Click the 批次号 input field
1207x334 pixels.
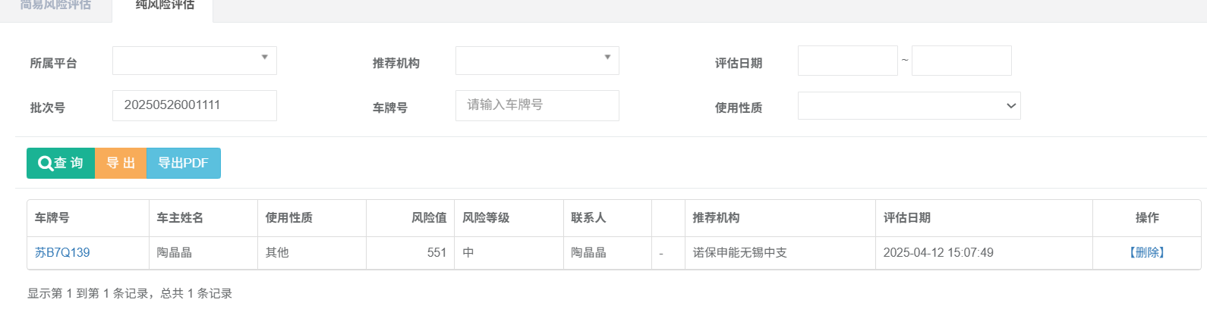click(194, 105)
